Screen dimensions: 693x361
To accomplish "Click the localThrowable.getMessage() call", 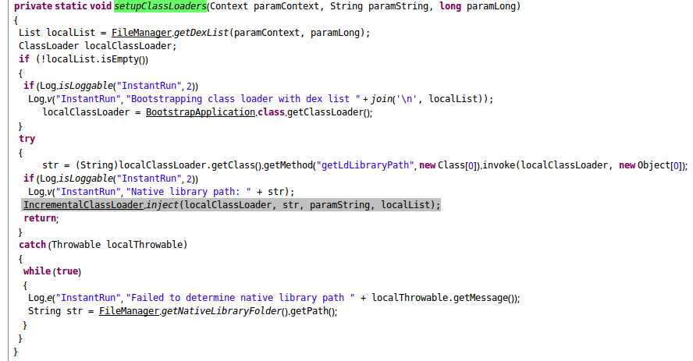I will 444,297.
